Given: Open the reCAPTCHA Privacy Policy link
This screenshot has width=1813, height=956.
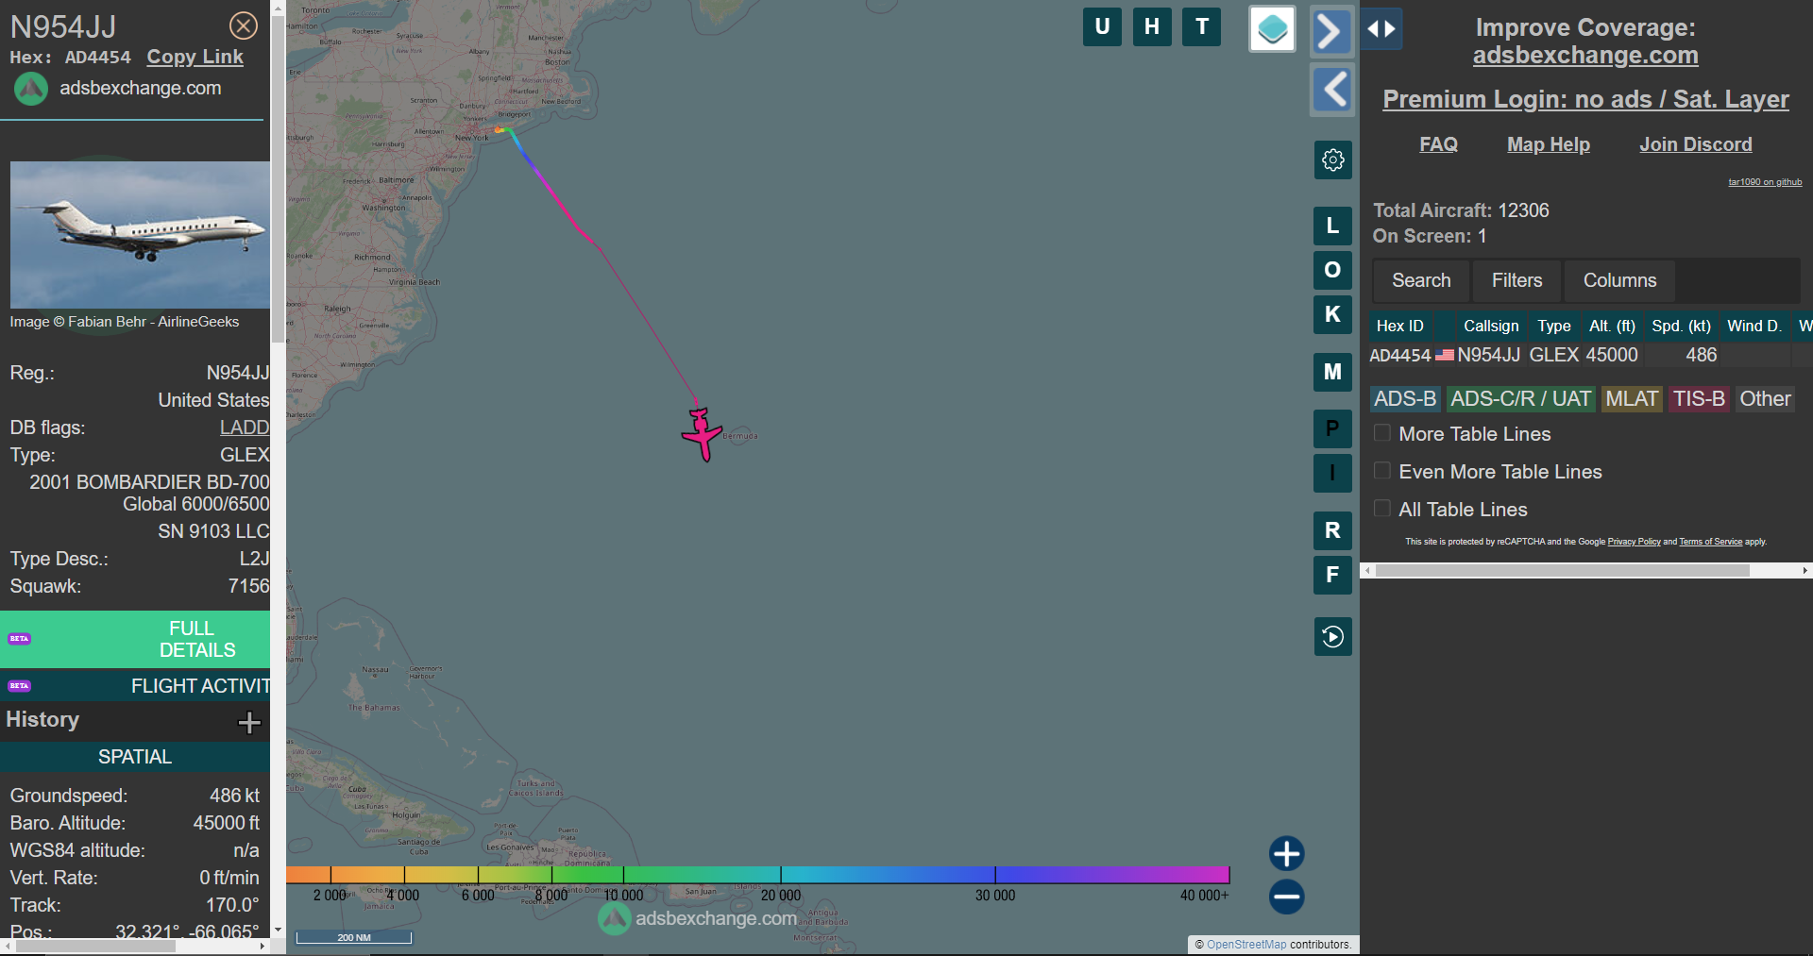Looking at the screenshot, I should click(1634, 542).
